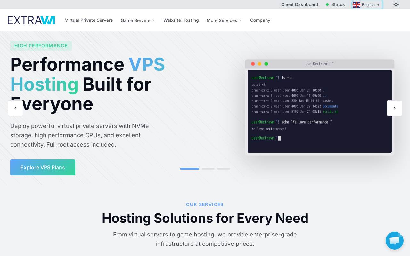Toggle the light/dark theme sun icon

tap(396, 4)
